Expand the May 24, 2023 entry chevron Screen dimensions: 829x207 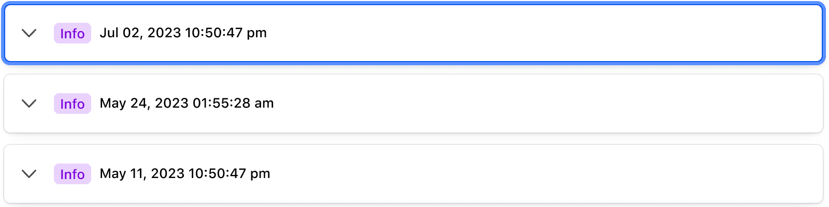tap(29, 103)
